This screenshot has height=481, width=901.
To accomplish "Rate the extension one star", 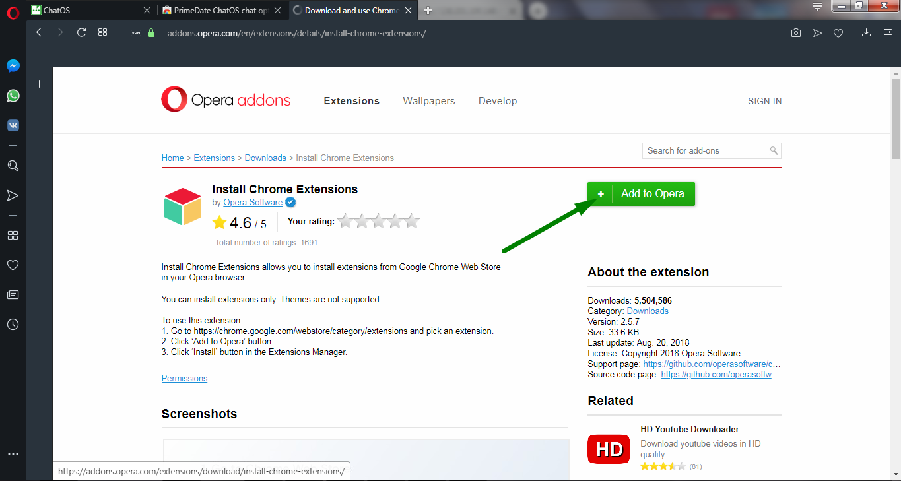I will click(345, 222).
